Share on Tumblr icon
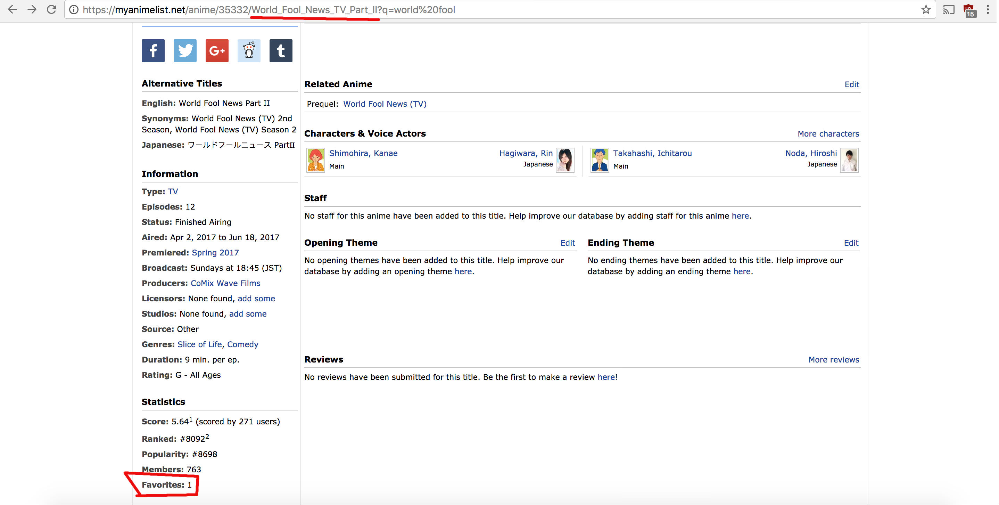This screenshot has width=999, height=505. click(x=281, y=50)
